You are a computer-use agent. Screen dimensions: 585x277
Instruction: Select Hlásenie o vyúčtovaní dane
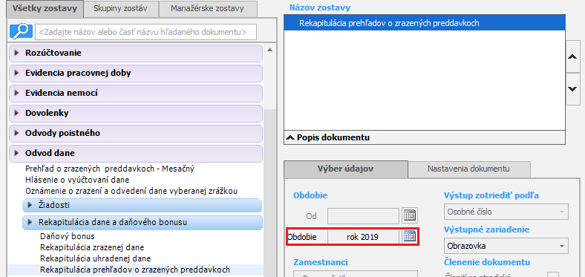point(77,180)
